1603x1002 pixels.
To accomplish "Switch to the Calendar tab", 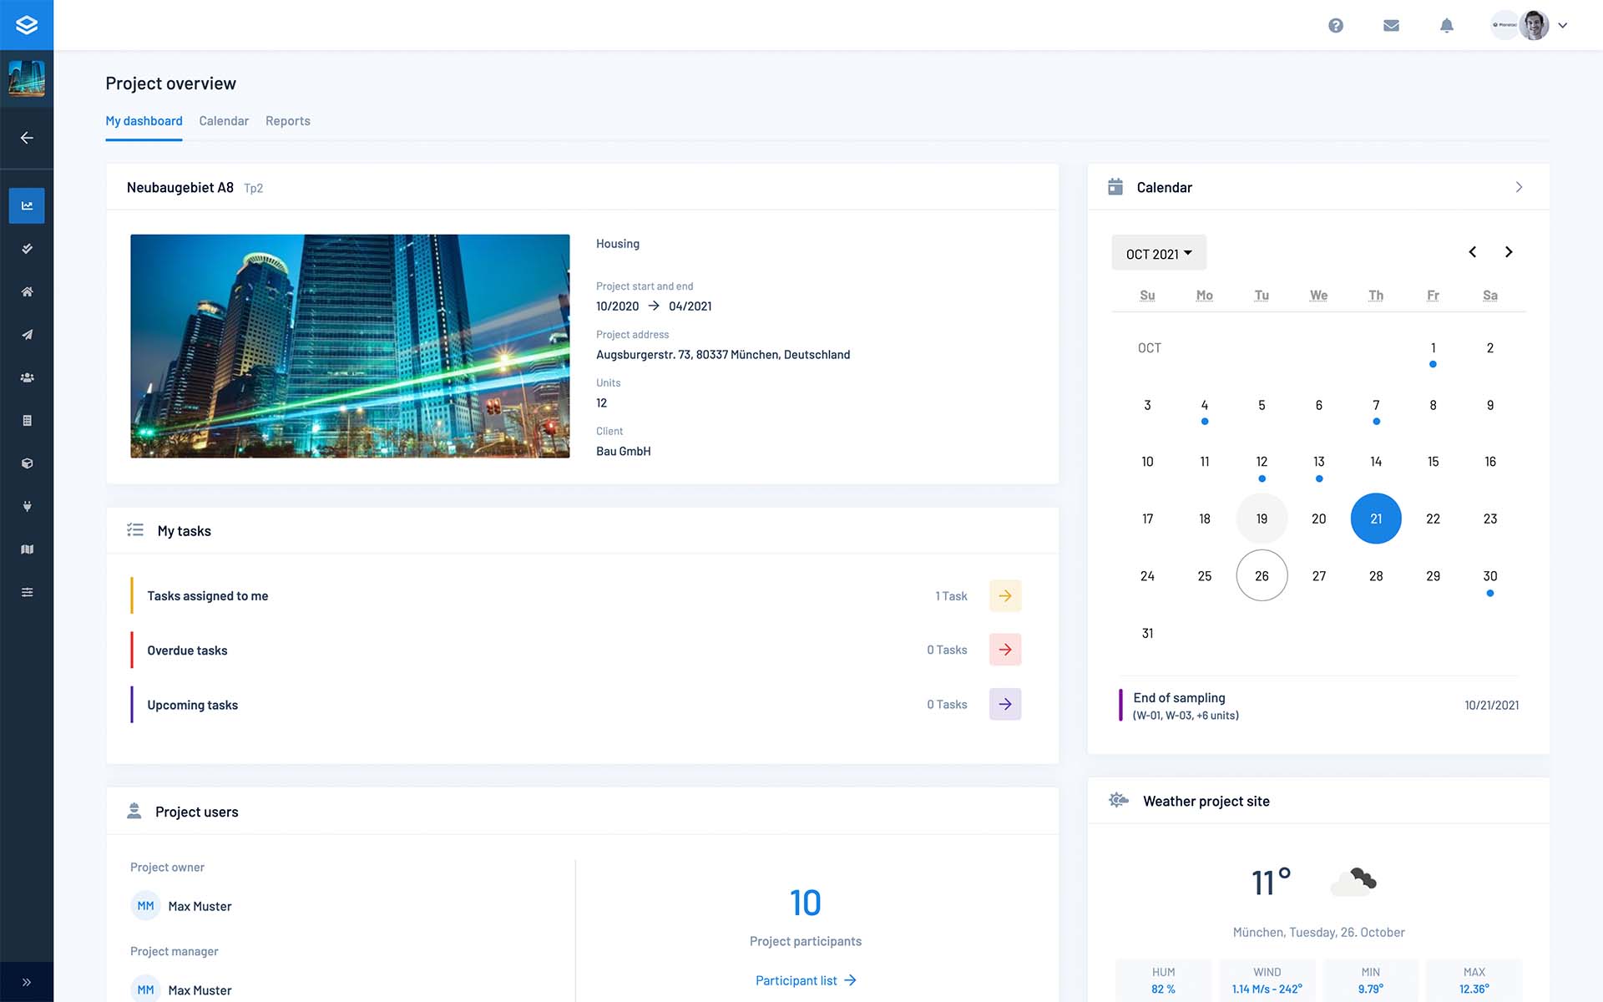I will coord(224,121).
